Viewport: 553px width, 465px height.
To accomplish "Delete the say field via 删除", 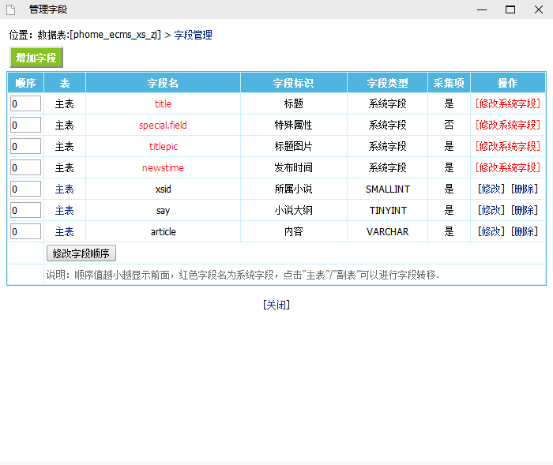I will pyautogui.click(x=525, y=210).
